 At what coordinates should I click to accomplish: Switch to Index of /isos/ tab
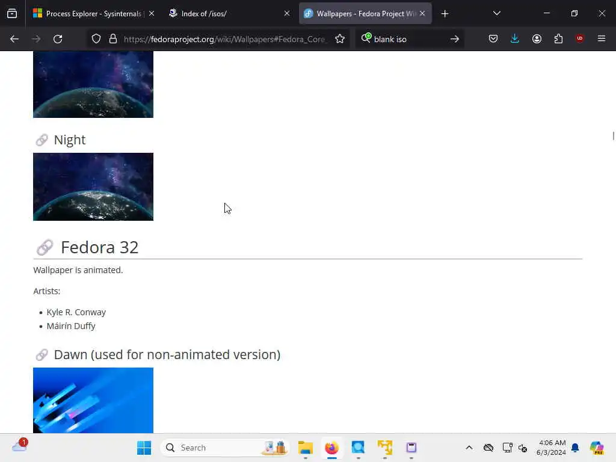pos(229,14)
